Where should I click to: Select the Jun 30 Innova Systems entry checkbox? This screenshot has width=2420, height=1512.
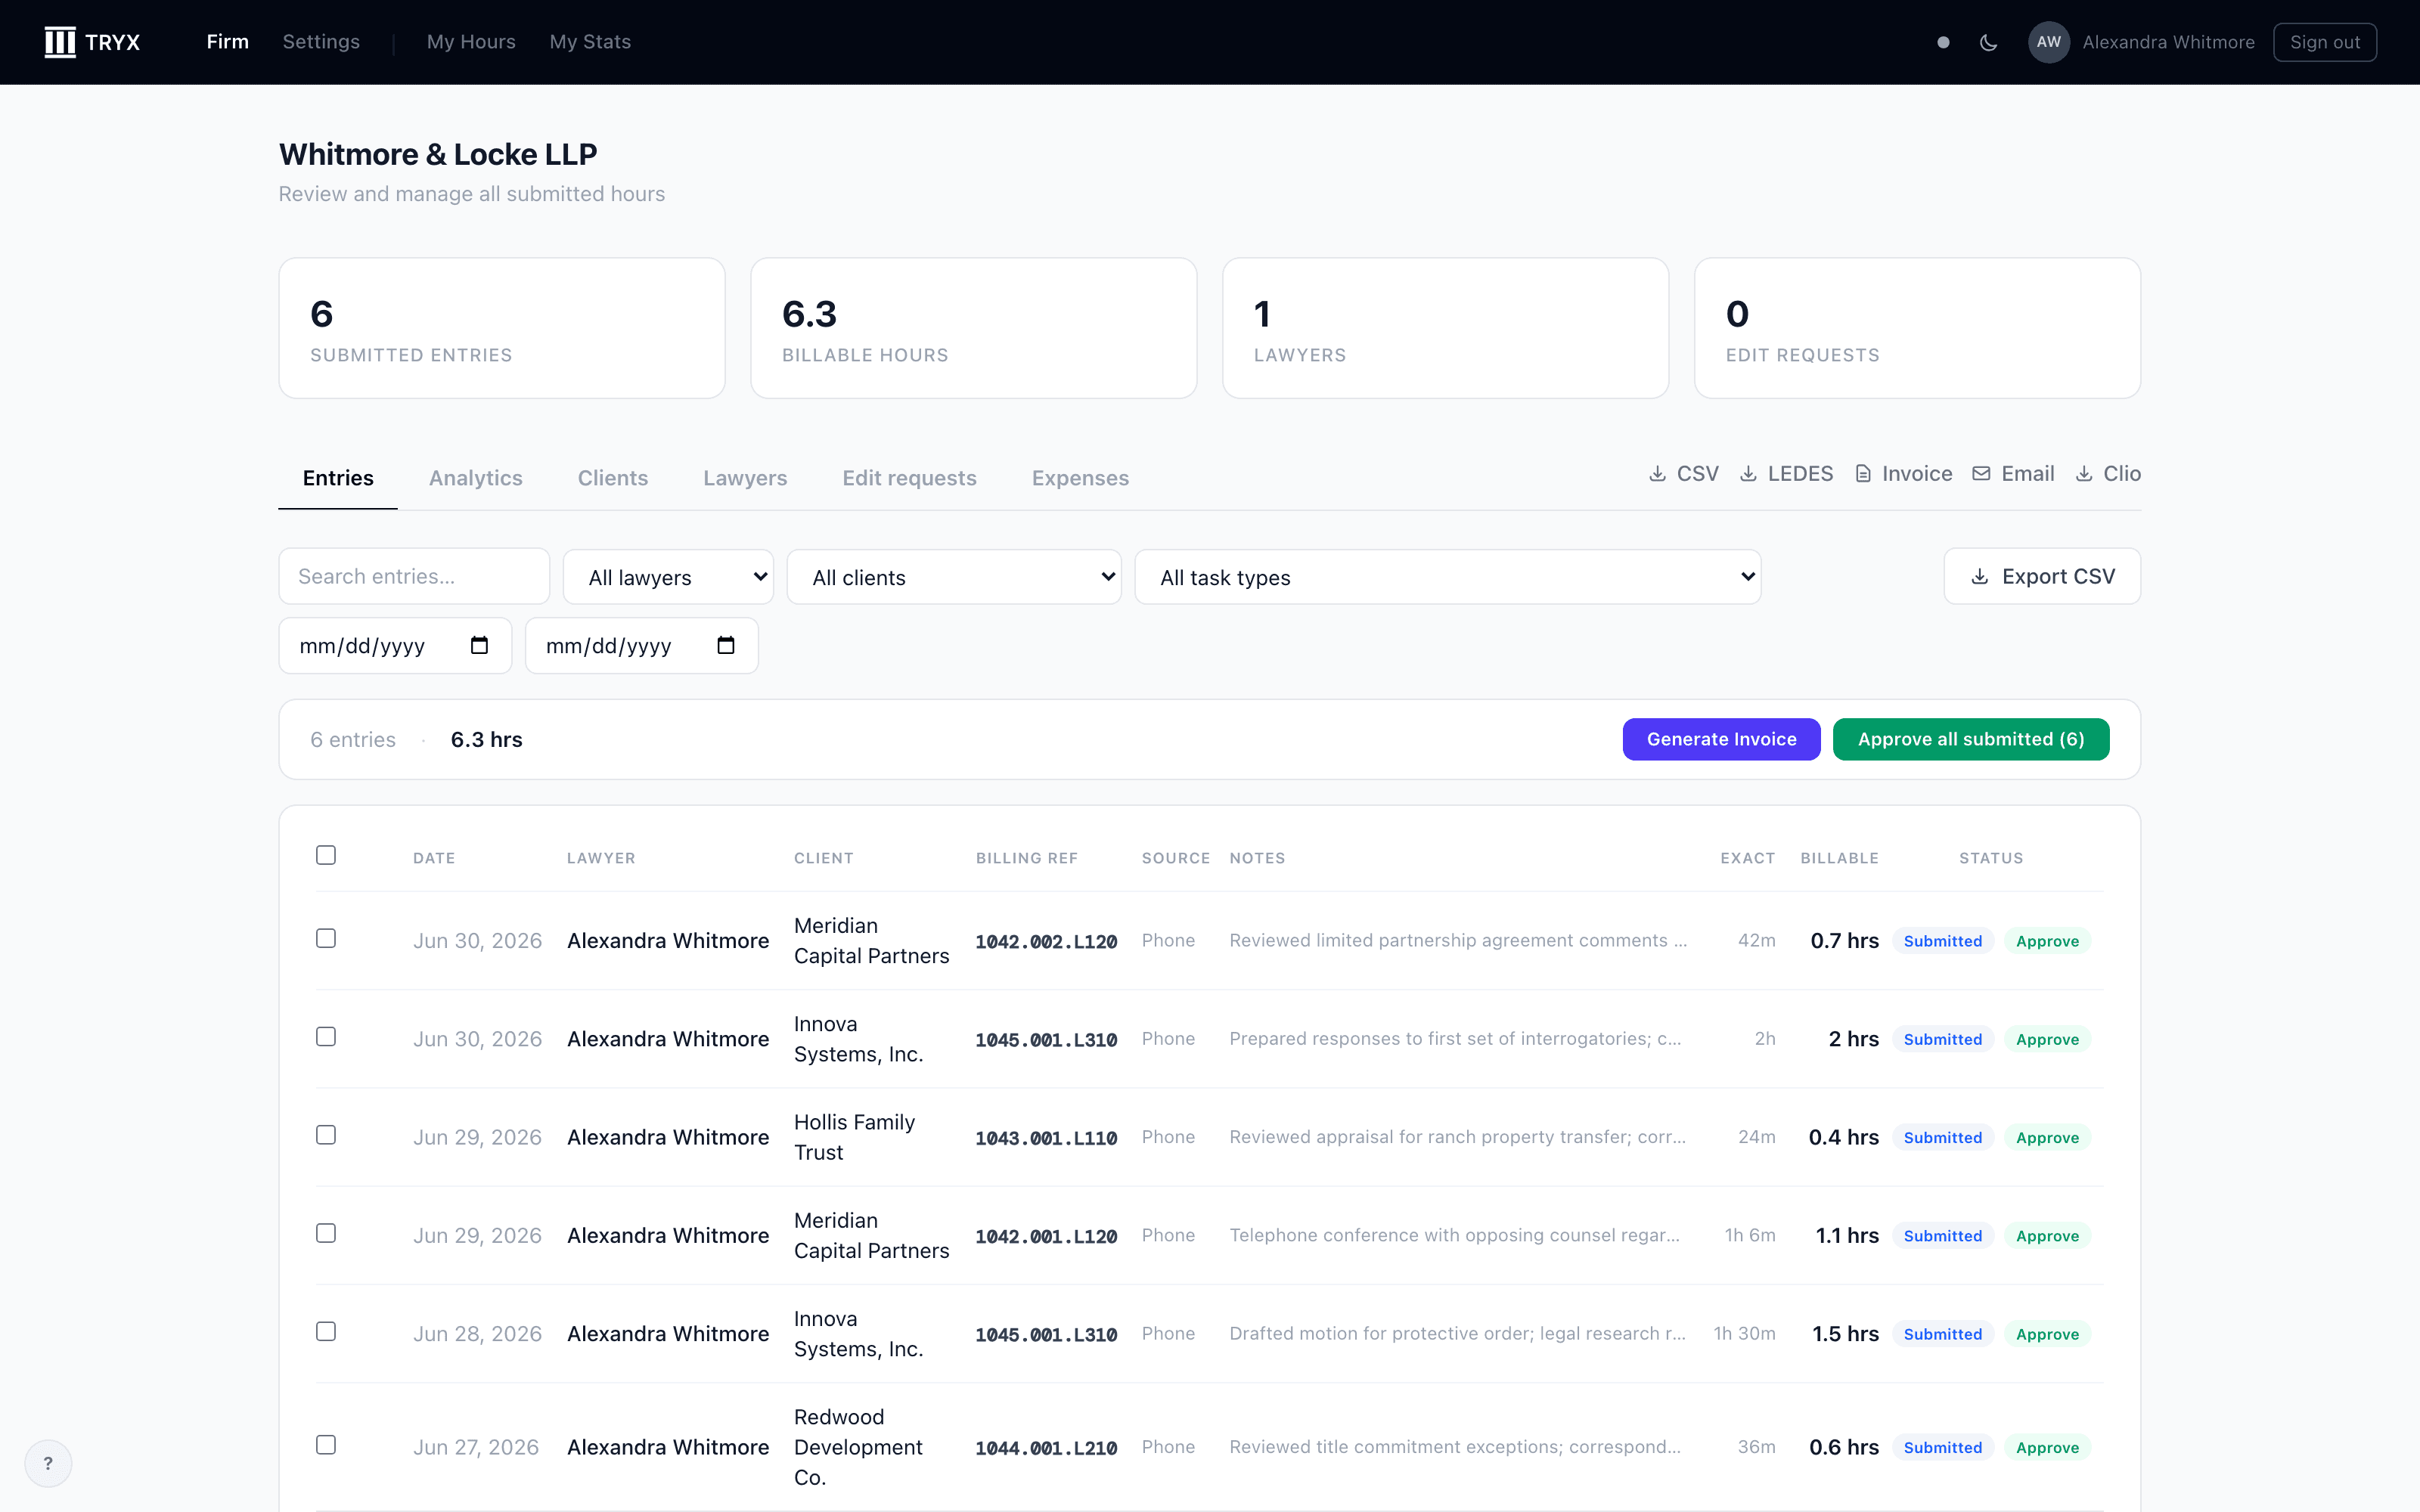[x=326, y=1036]
